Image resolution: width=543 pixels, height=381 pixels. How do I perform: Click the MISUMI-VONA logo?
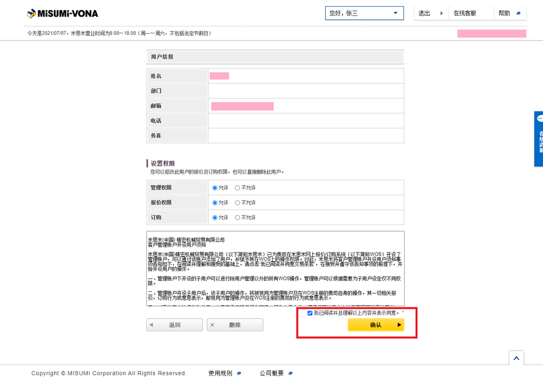point(63,13)
